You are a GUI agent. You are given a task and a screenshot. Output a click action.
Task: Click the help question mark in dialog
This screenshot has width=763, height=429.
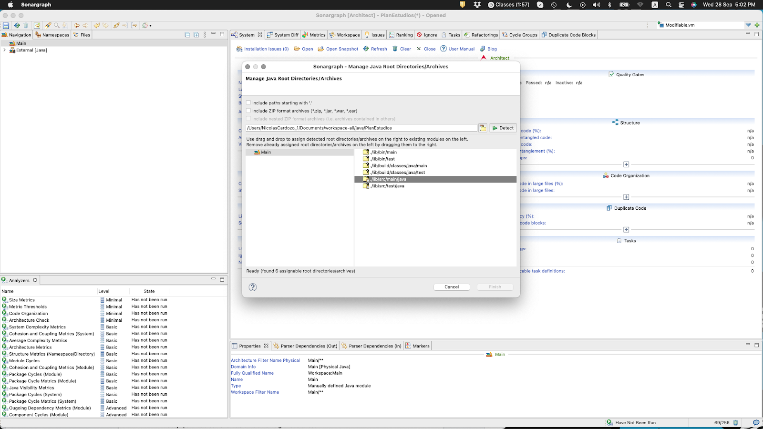coord(253,287)
